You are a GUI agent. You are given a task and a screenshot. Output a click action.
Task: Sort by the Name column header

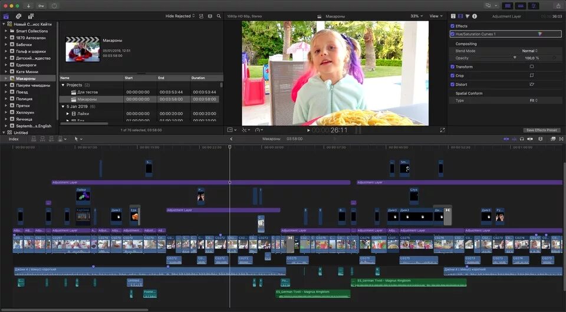click(91, 78)
